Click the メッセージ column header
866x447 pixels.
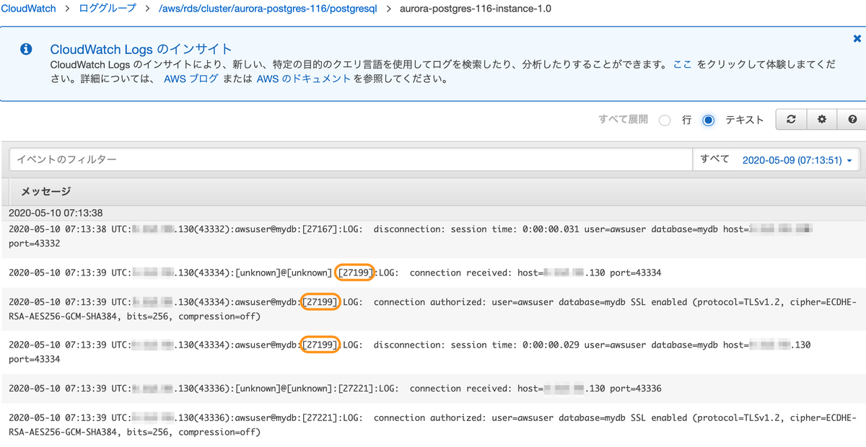46,191
